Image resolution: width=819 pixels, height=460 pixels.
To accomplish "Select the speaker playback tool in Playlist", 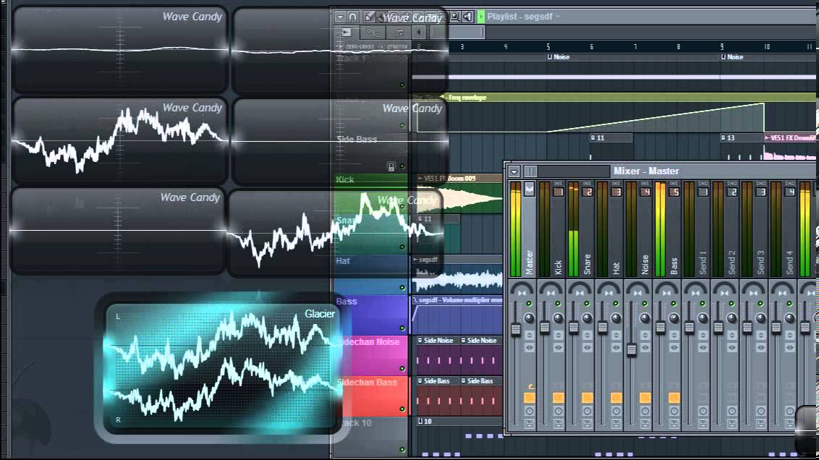I will [467, 17].
